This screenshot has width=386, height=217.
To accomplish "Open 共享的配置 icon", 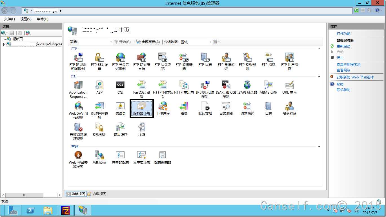I will (121, 157).
